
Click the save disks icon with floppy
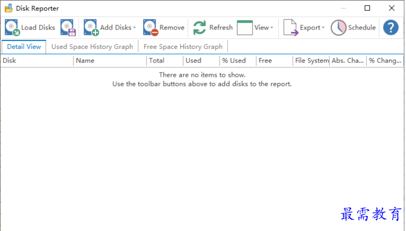tap(68, 27)
